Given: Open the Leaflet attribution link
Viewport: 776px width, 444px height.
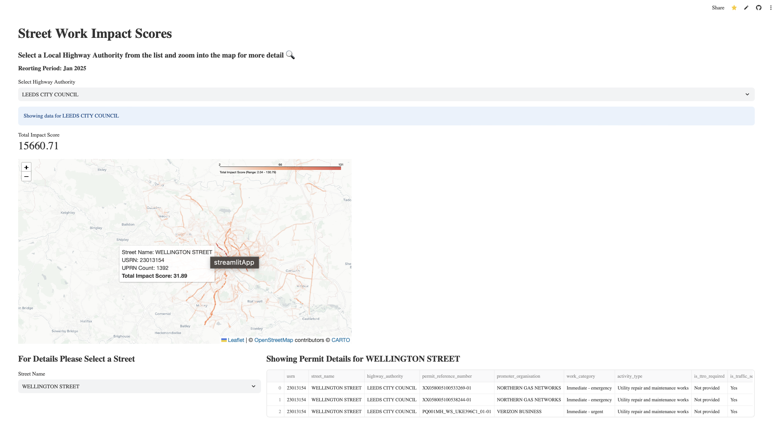Looking at the screenshot, I should (x=236, y=340).
